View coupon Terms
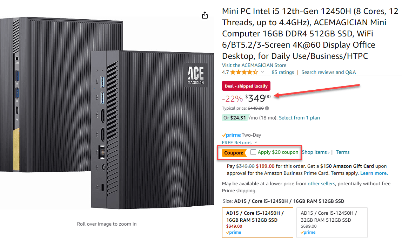The height and width of the screenshot is (241, 402). [x=343, y=152]
